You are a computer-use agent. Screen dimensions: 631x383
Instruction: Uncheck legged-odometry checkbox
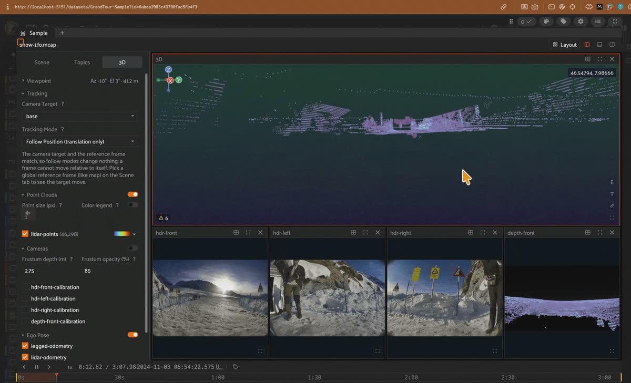click(25, 346)
